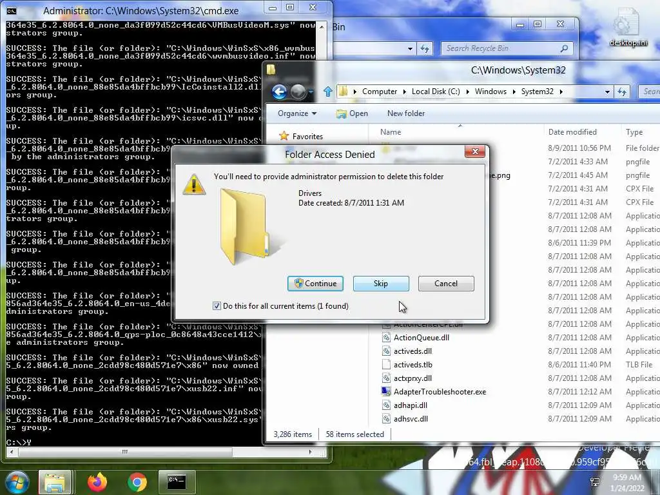The image size is (660, 495).
Task: Select the activeds.dll file
Action: (x=412, y=351)
